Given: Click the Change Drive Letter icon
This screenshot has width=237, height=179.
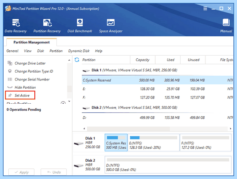Looking at the screenshot, I should pos(10,63).
